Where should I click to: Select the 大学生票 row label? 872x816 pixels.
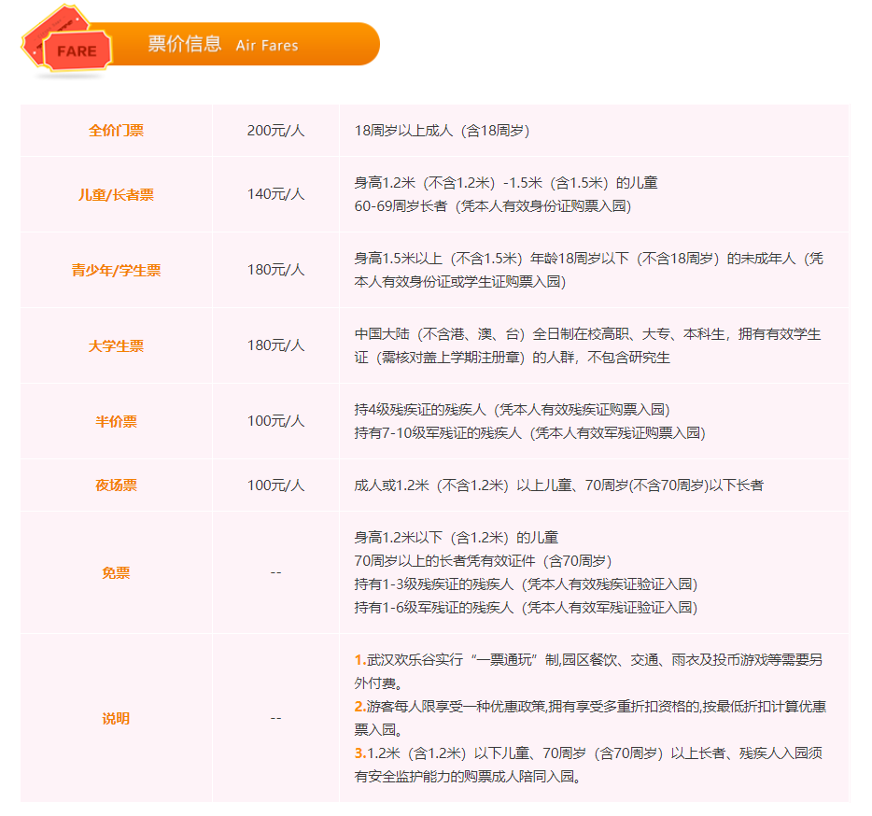click(x=116, y=346)
